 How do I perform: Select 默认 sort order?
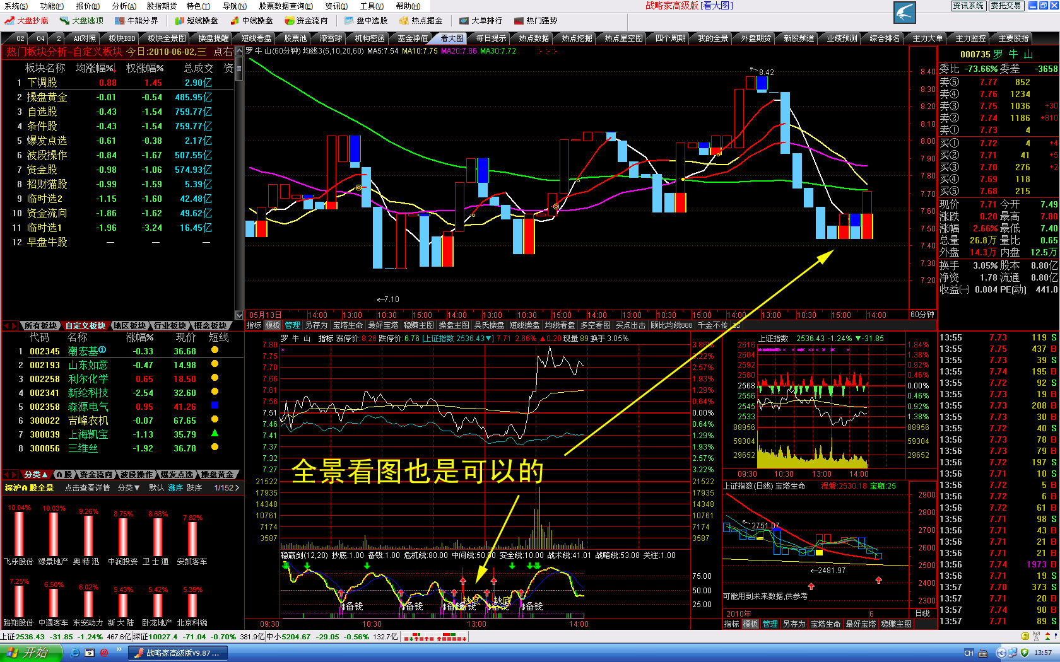click(156, 488)
